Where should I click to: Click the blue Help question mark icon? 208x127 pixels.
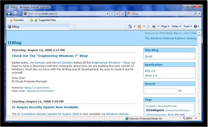point(195,26)
